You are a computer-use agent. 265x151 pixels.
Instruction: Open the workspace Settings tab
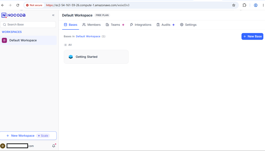coord(188,25)
